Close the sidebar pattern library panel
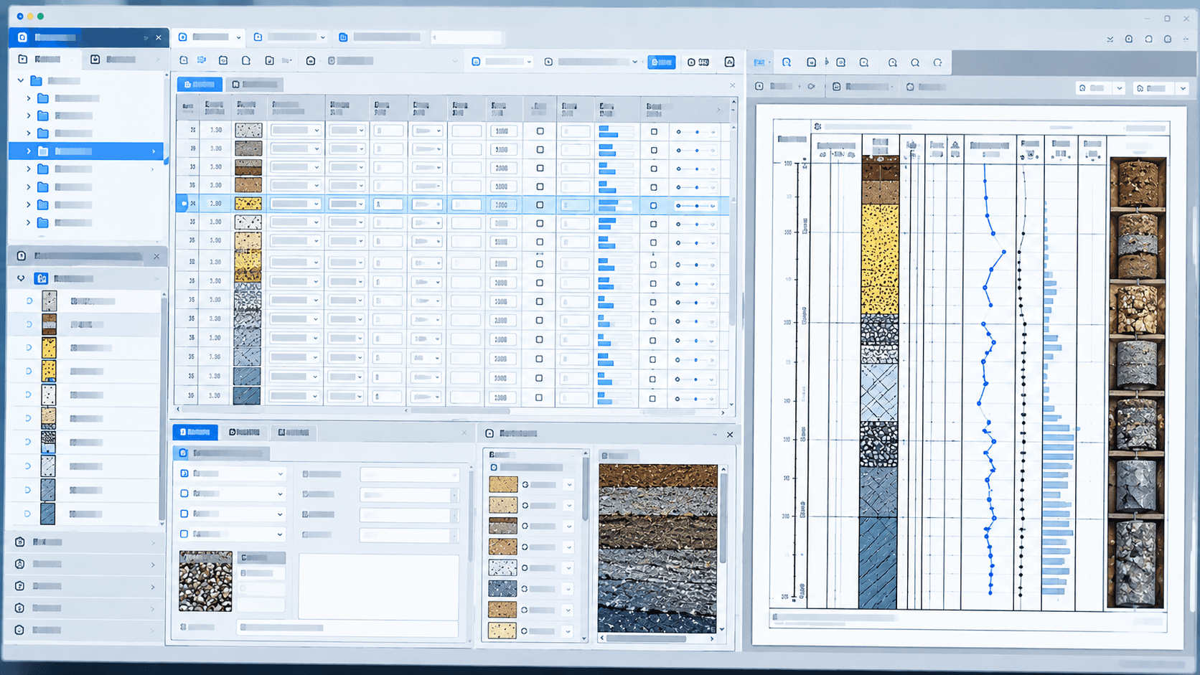 pyautogui.click(x=156, y=256)
